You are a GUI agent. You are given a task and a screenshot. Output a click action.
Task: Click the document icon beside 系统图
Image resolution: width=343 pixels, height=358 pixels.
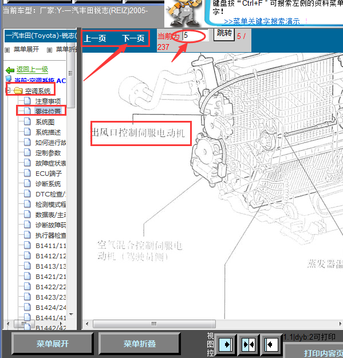[27, 121]
